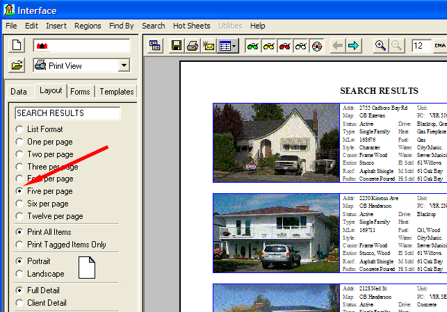
Task: Click the SEARCH RESULTS title text field
Action: point(67,113)
